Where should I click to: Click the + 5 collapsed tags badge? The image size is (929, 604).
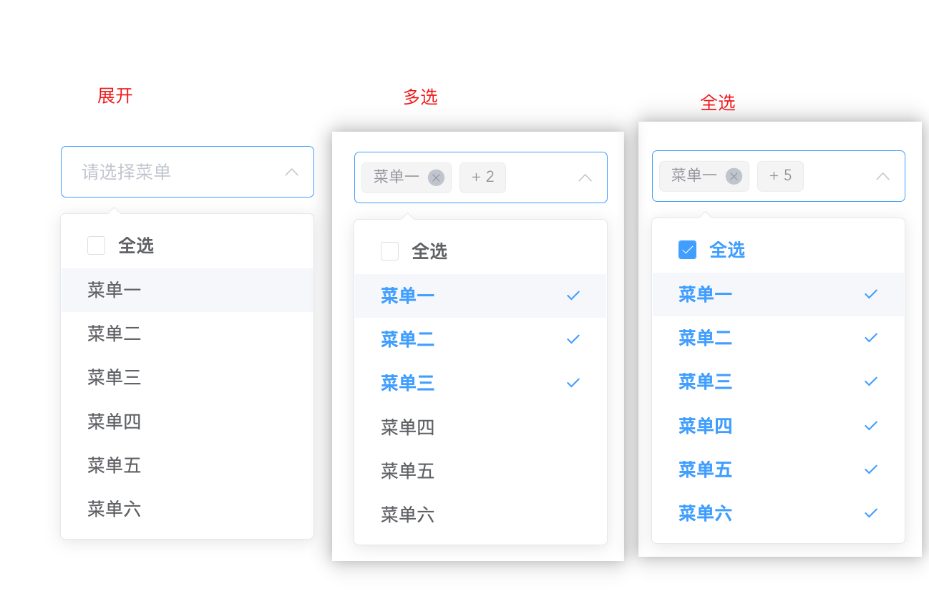(780, 176)
